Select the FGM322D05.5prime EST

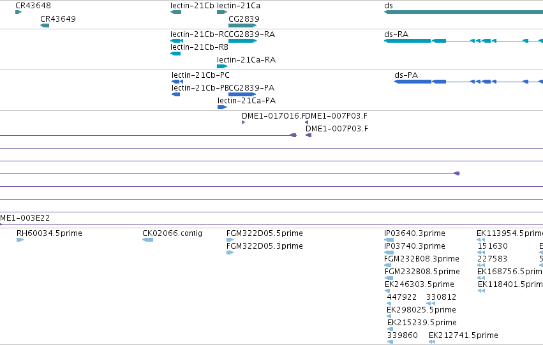pyautogui.click(x=230, y=240)
